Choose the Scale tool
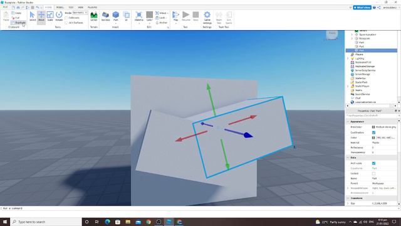The height and width of the screenshot is (226, 401). pos(50,17)
